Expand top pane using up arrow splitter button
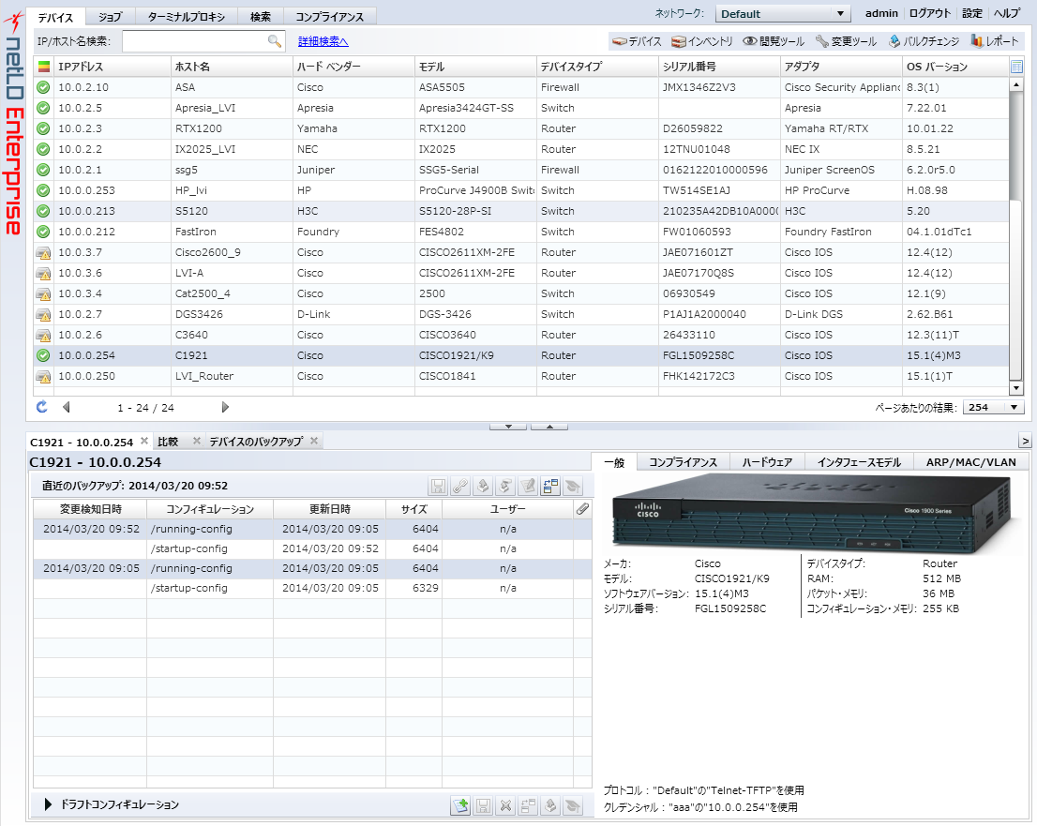 pos(549,427)
